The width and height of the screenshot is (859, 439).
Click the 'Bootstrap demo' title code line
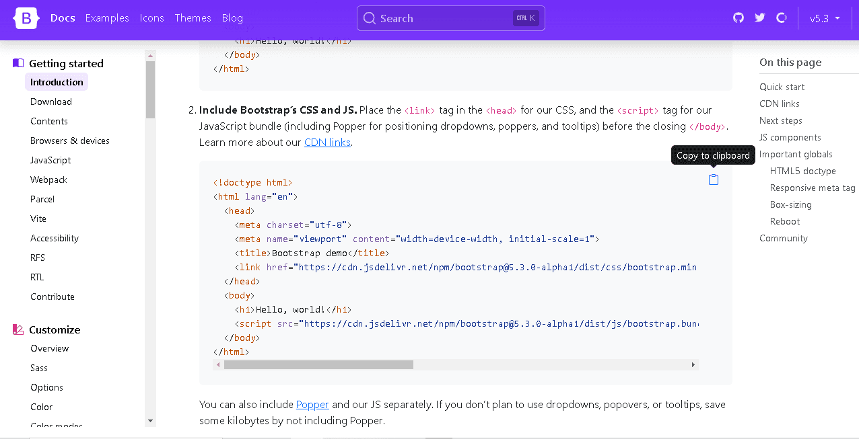click(312, 253)
